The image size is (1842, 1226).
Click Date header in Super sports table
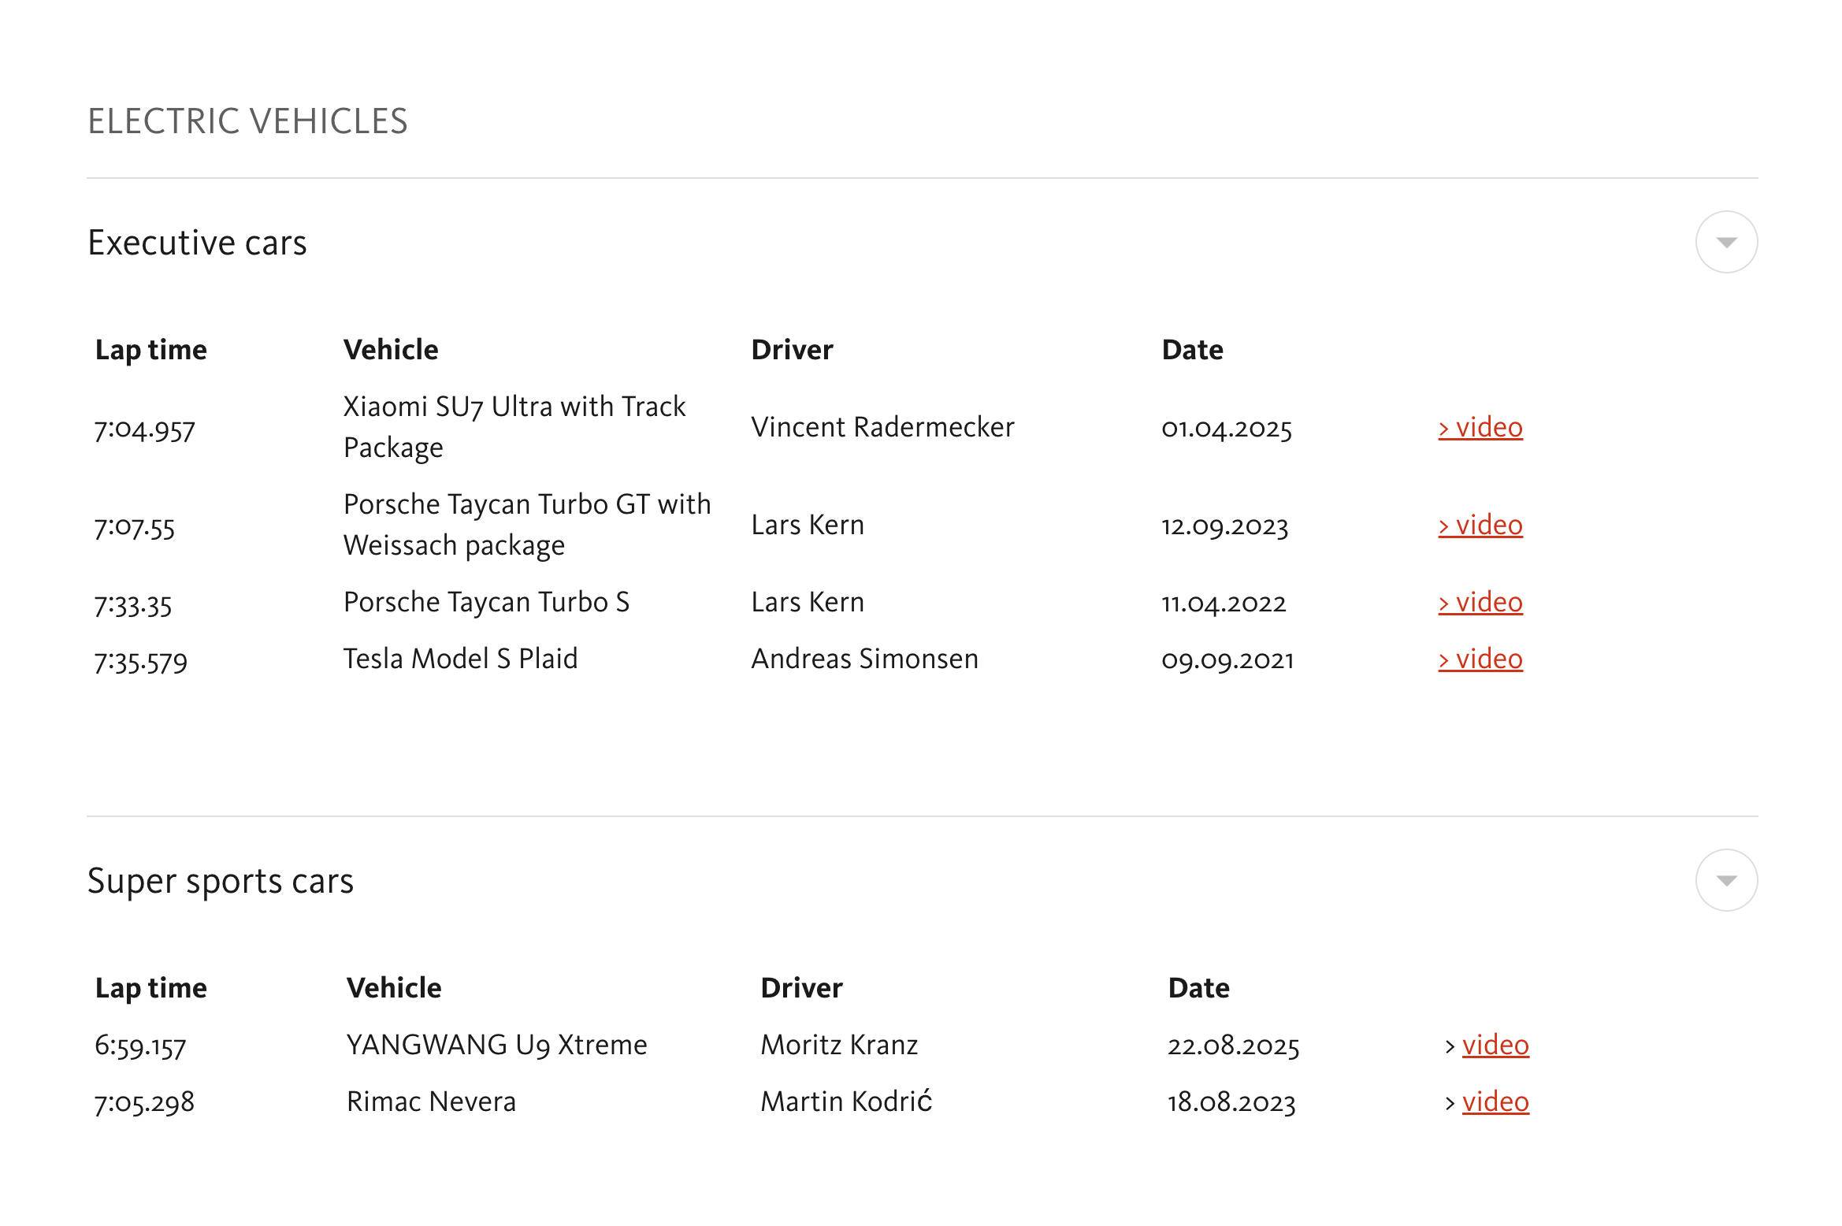tap(1198, 988)
